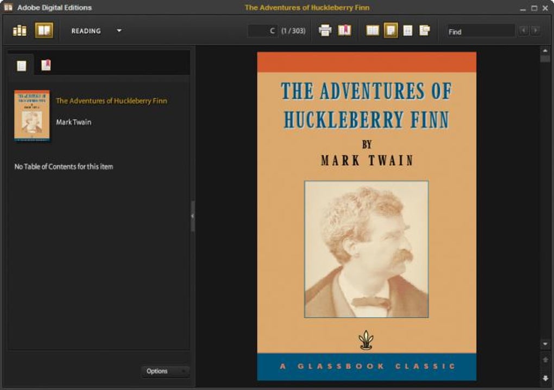Add a bookmark with toolbar bookmark icon
554x390 pixels.
pos(344,30)
